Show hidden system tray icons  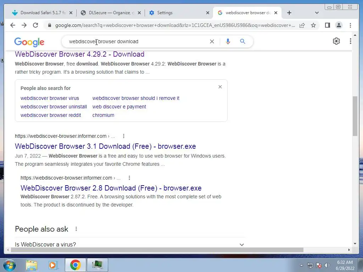pos(301,265)
